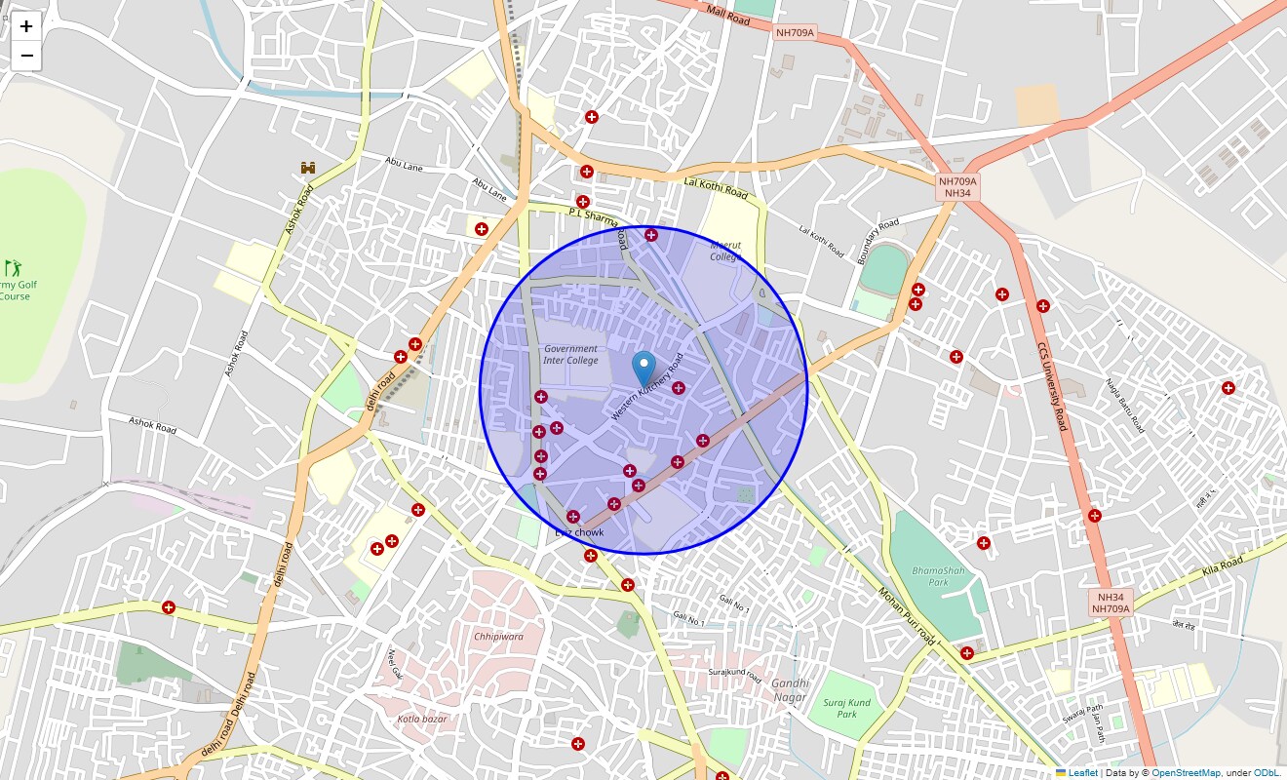
Task: Click the hospital marker near Mall Road at top
Action: pos(590,118)
